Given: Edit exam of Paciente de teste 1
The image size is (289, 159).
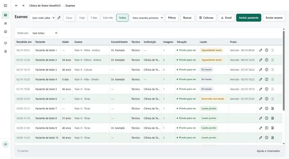Looking at the screenshot, I should point(260,50).
